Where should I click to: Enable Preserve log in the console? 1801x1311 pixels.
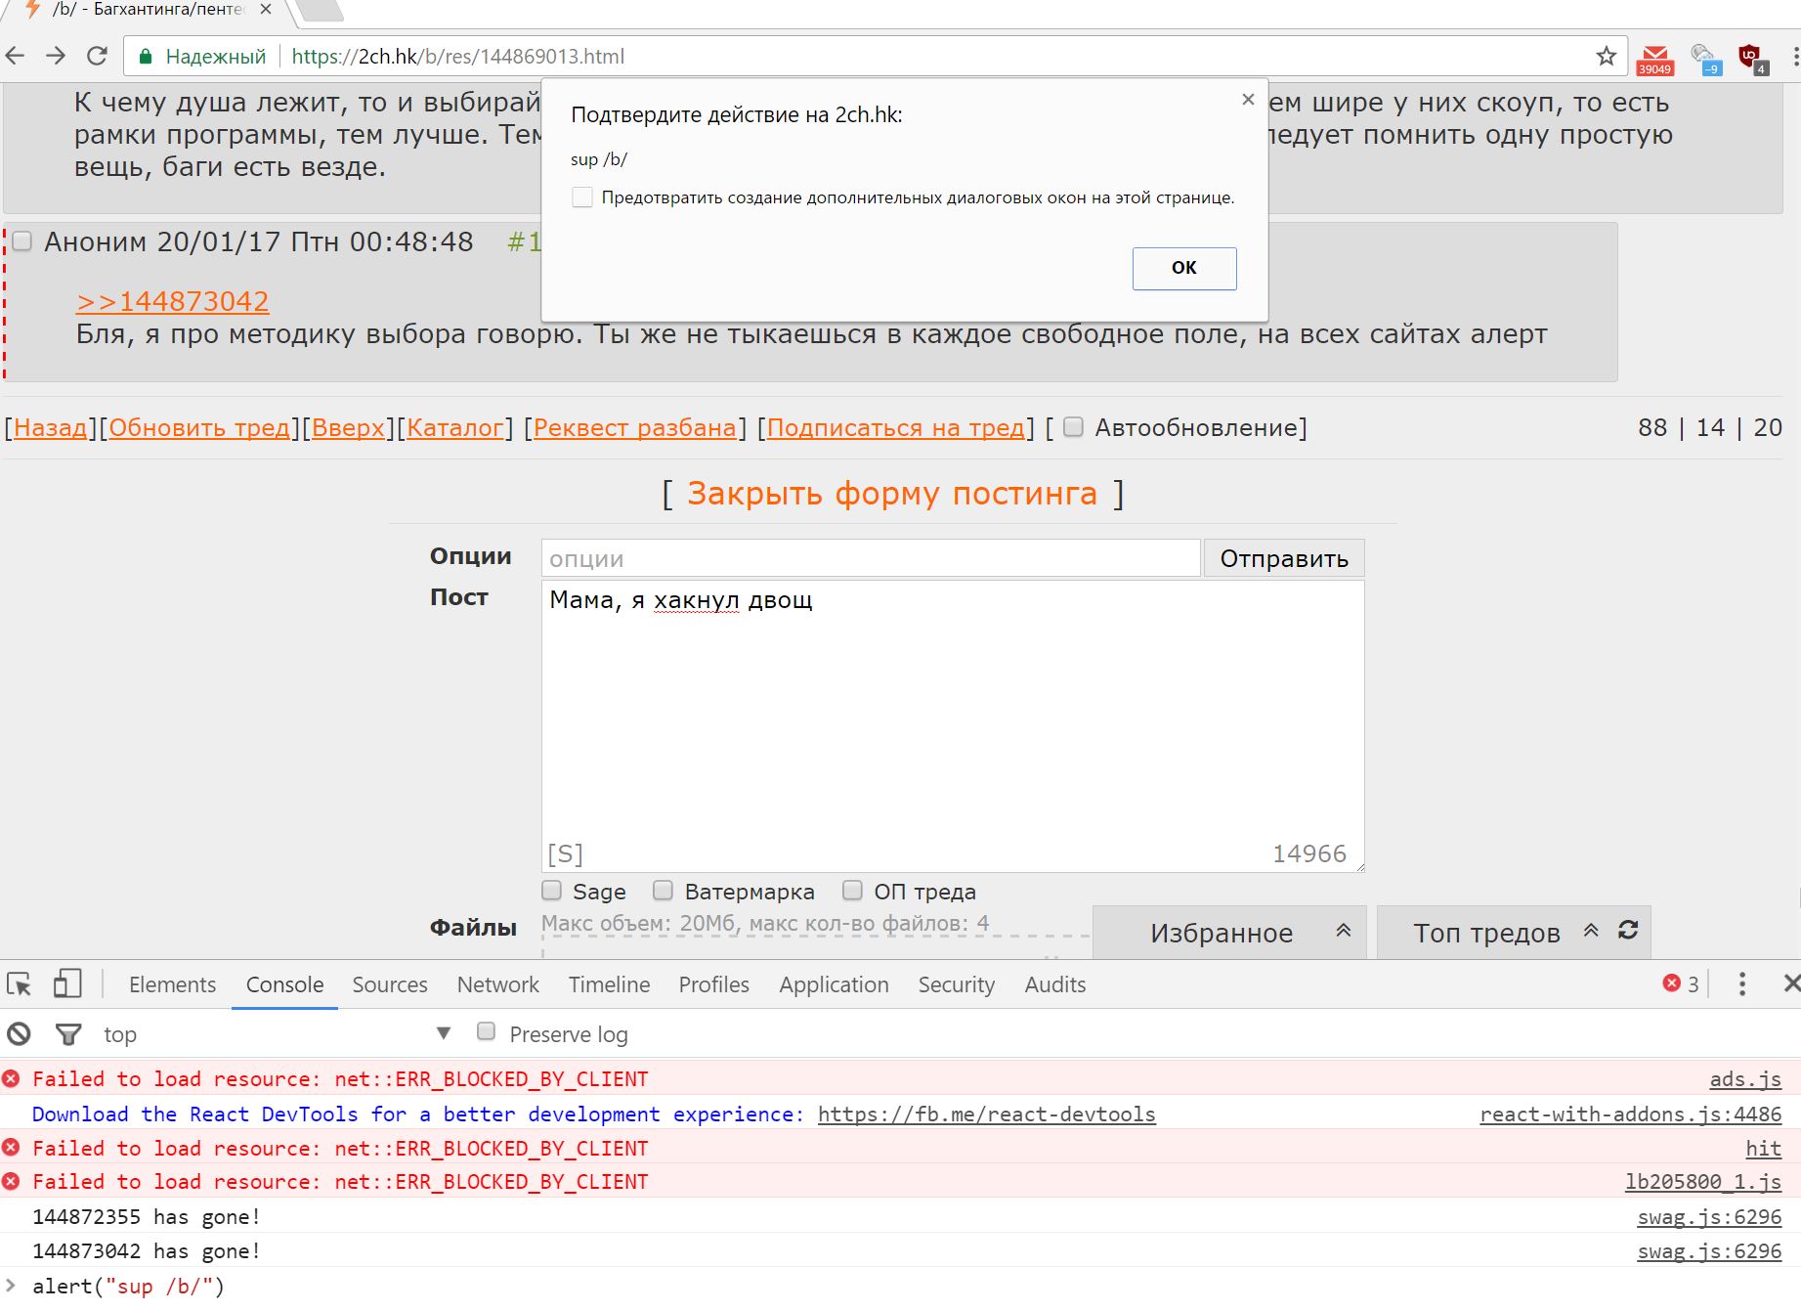[487, 1032]
